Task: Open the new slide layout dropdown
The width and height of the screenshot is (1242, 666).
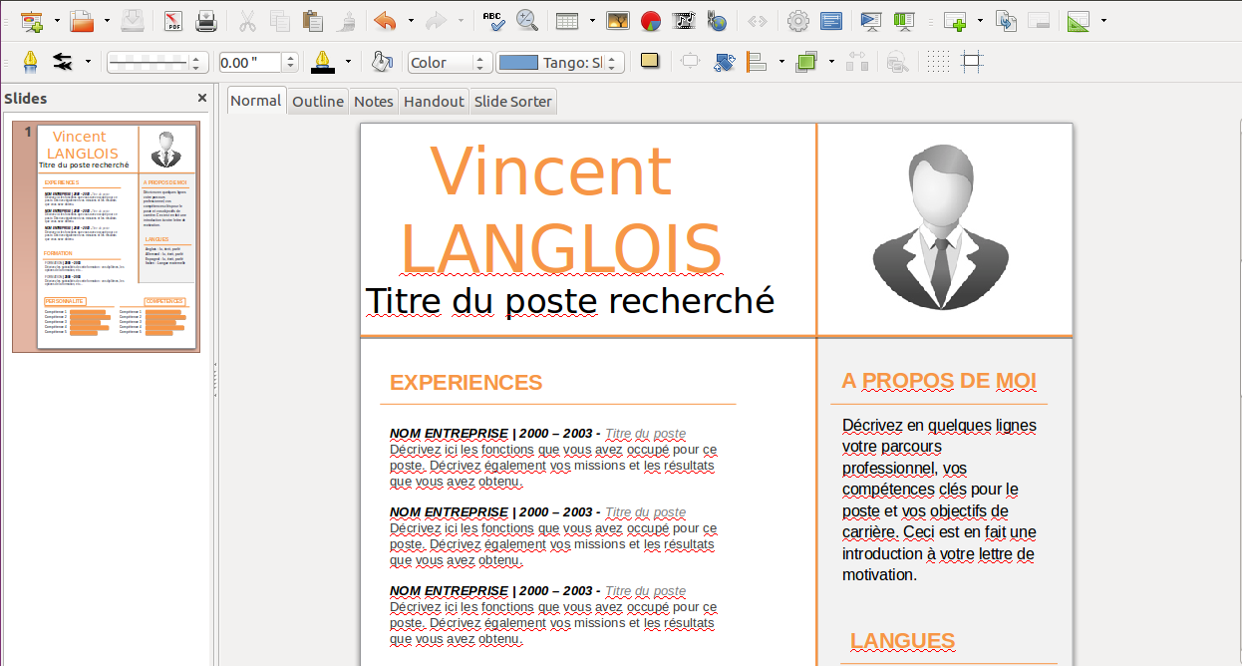Action: click(x=980, y=21)
